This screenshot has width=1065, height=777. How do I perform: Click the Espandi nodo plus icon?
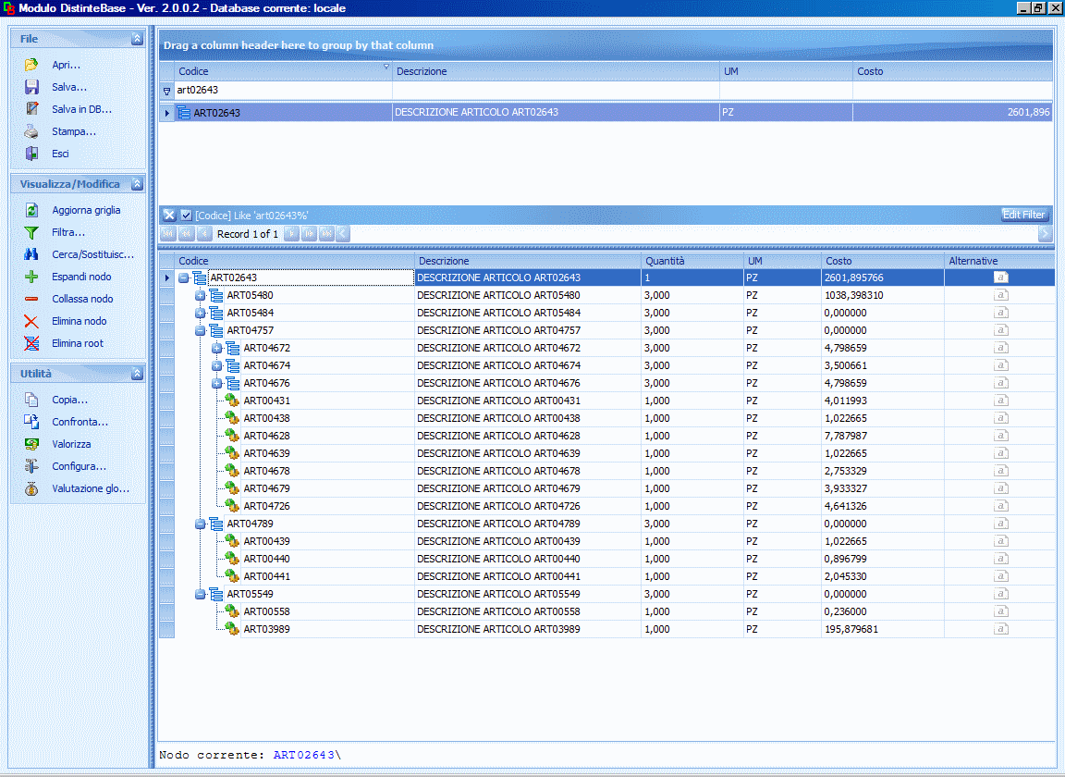(31, 277)
